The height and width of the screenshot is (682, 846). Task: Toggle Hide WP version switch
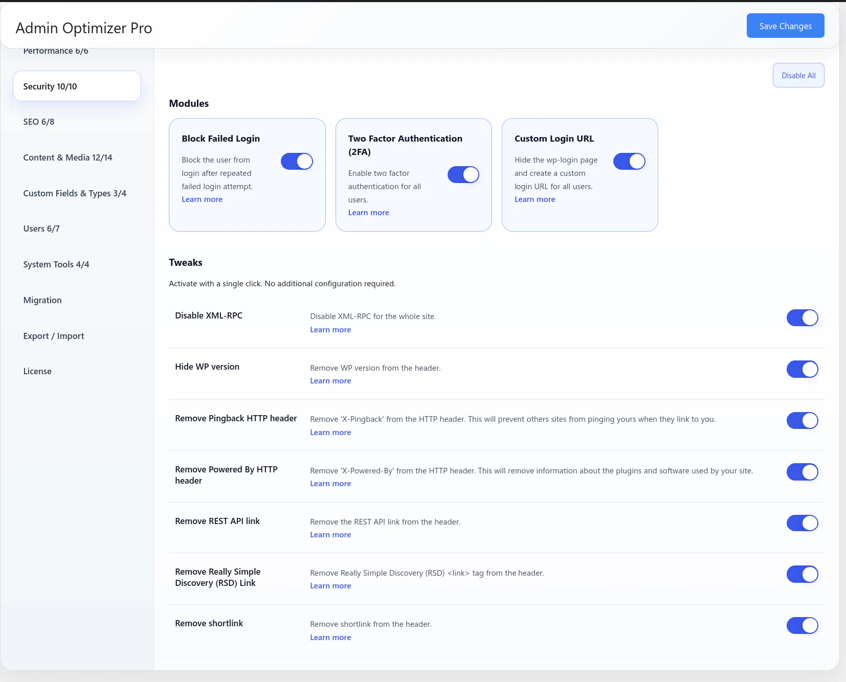[x=802, y=369]
